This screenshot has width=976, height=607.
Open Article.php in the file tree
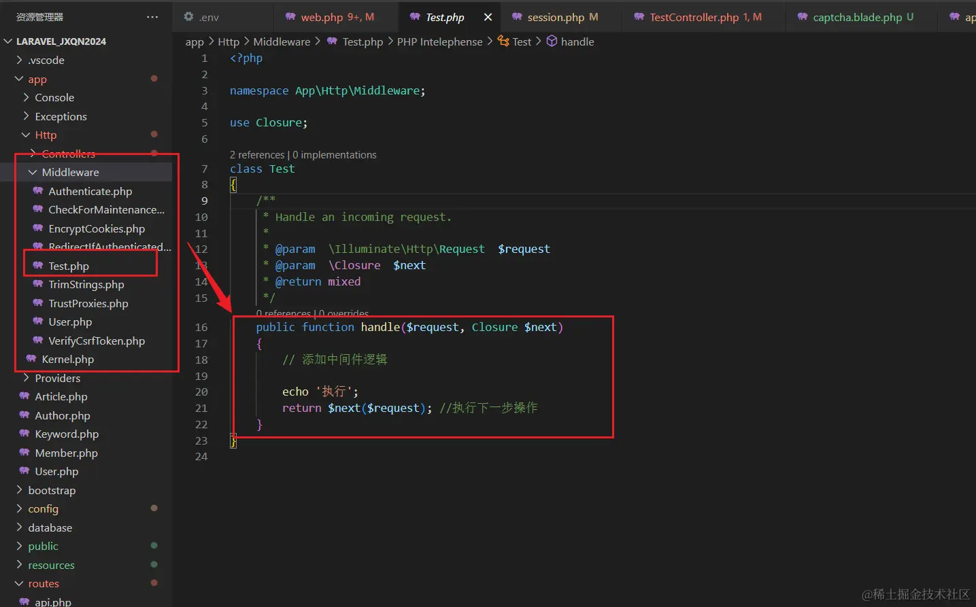pos(61,396)
